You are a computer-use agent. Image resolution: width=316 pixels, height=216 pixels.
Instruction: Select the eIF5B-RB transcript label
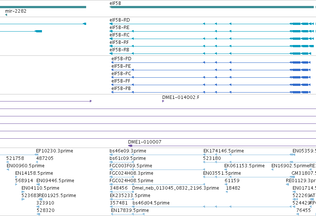119,50
